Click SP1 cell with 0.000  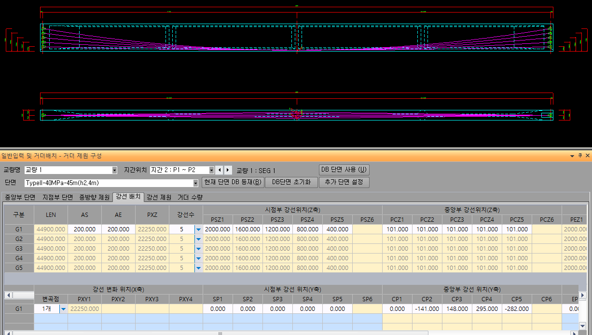pos(218,309)
